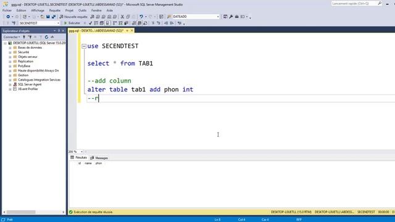395x222 pixels.
Task: Close the Object Explorer panel
Action: pyautogui.click(x=63, y=31)
